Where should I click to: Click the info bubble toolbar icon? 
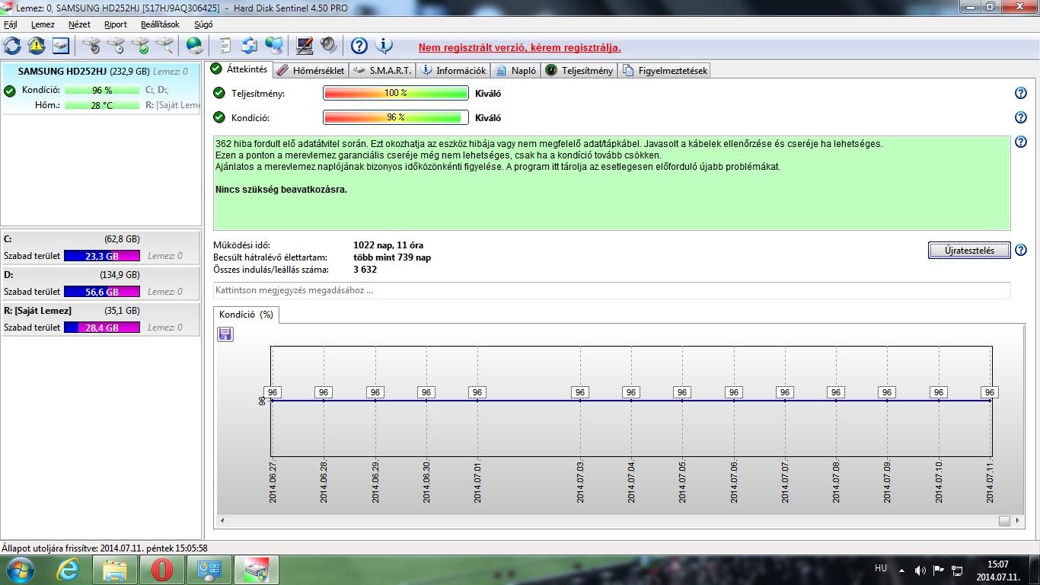click(384, 46)
